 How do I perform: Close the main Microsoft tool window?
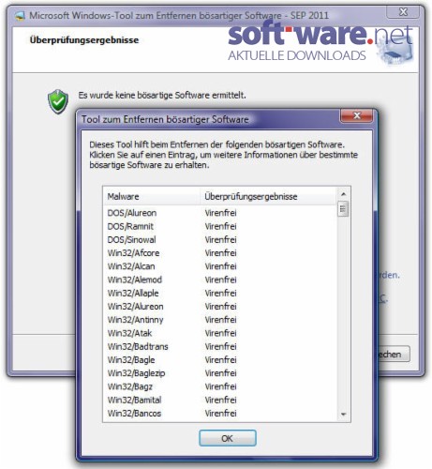click(x=403, y=12)
